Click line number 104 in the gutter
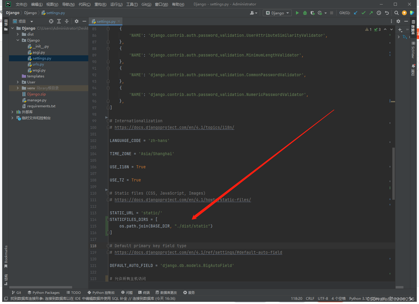The height and width of the screenshot is (304, 419). (93, 154)
